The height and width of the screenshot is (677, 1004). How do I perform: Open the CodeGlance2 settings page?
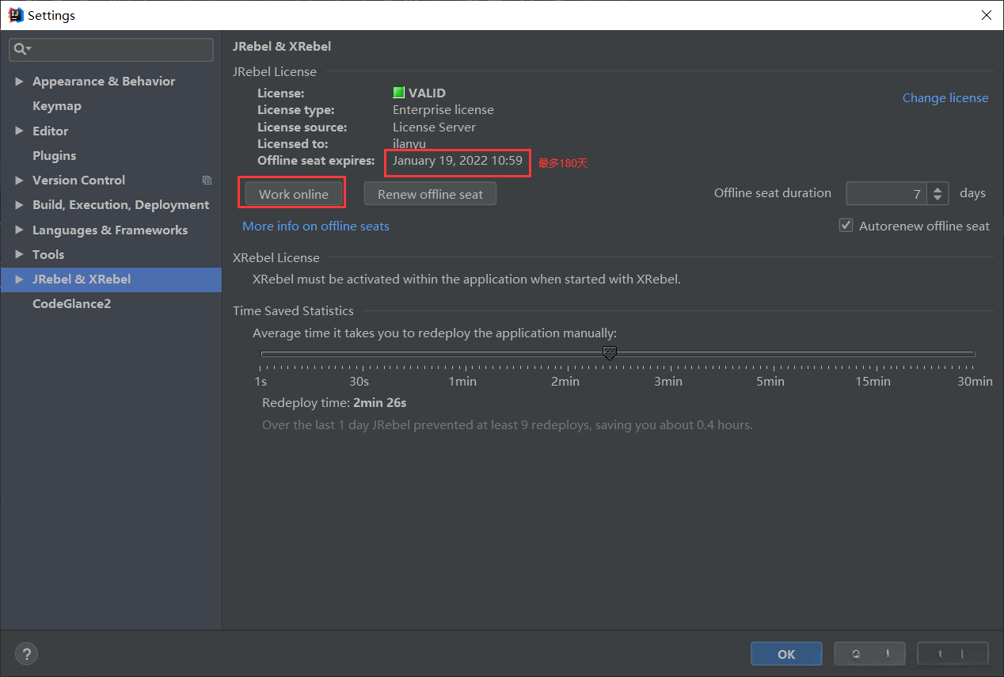tap(71, 304)
